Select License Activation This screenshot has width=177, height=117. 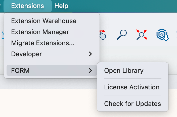click(x=132, y=87)
